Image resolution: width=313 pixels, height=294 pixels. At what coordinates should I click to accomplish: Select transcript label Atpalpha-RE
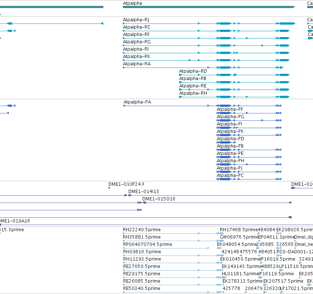(x=193, y=86)
